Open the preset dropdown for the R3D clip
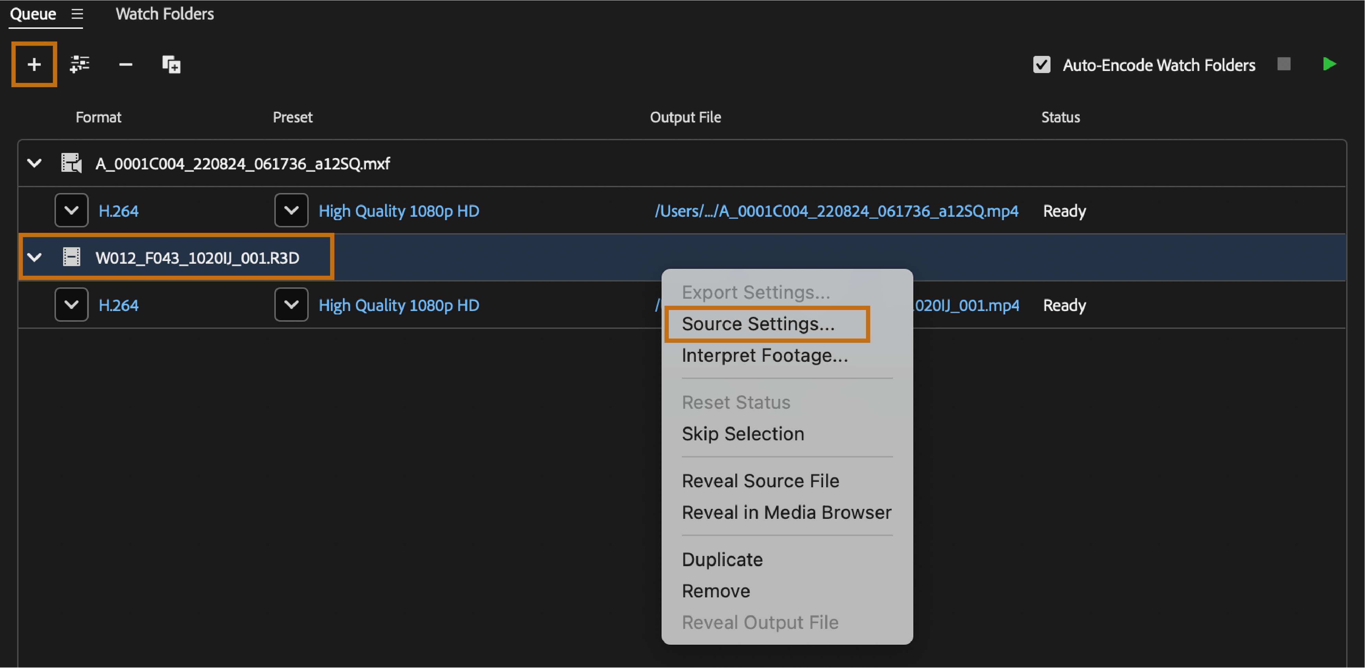This screenshot has width=1365, height=668. 291,305
